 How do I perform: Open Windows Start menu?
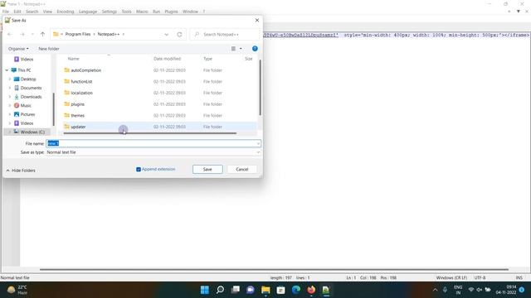(205, 290)
